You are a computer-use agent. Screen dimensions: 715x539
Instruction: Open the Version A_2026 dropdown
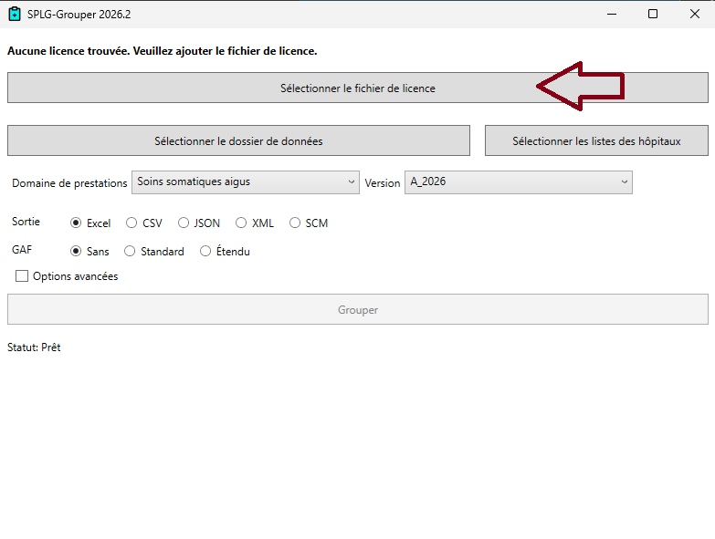[x=519, y=182]
